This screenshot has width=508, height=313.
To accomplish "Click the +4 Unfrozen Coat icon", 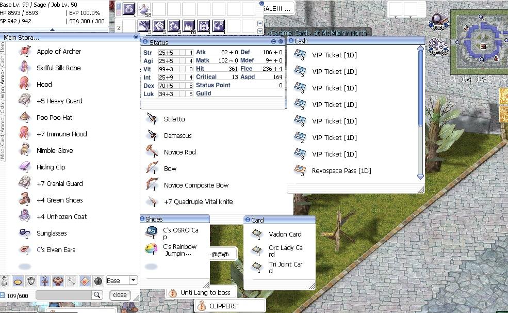I will click(25, 216).
